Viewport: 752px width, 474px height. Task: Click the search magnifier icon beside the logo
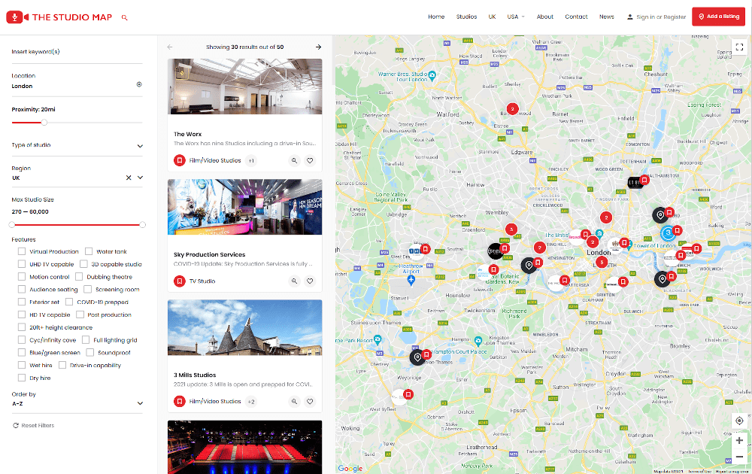[124, 18]
